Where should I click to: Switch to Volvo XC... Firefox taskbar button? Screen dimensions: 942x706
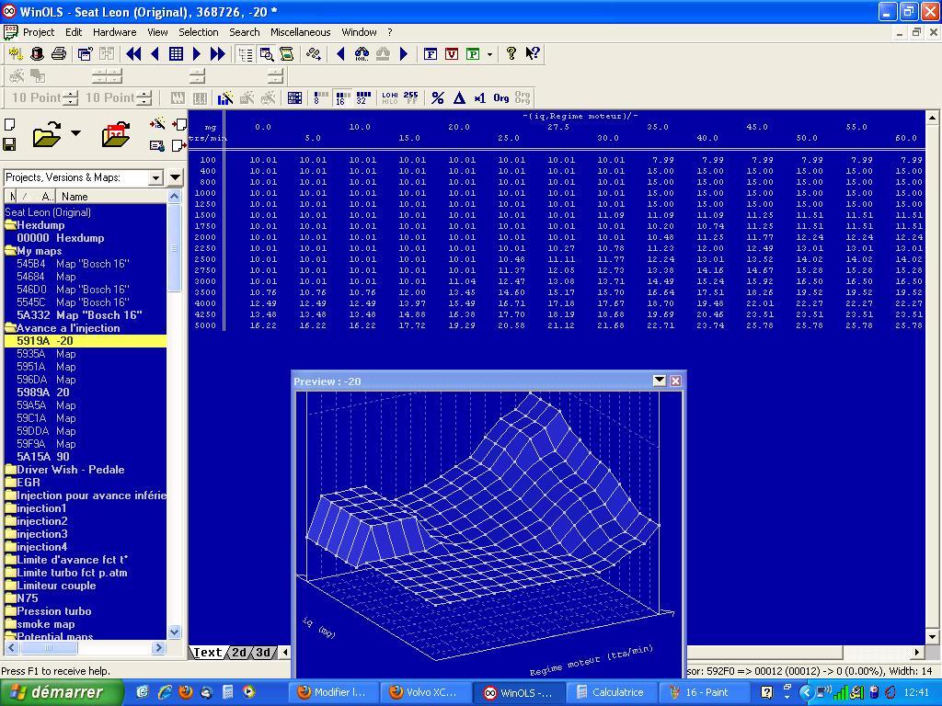(424, 692)
